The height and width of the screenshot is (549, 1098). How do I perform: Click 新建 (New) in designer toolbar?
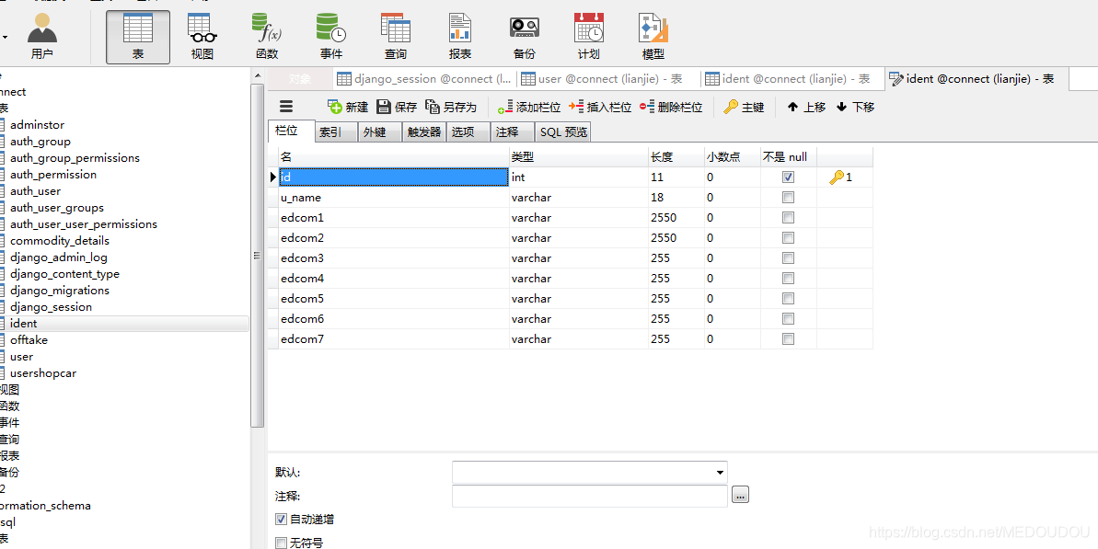tap(348, 107)
